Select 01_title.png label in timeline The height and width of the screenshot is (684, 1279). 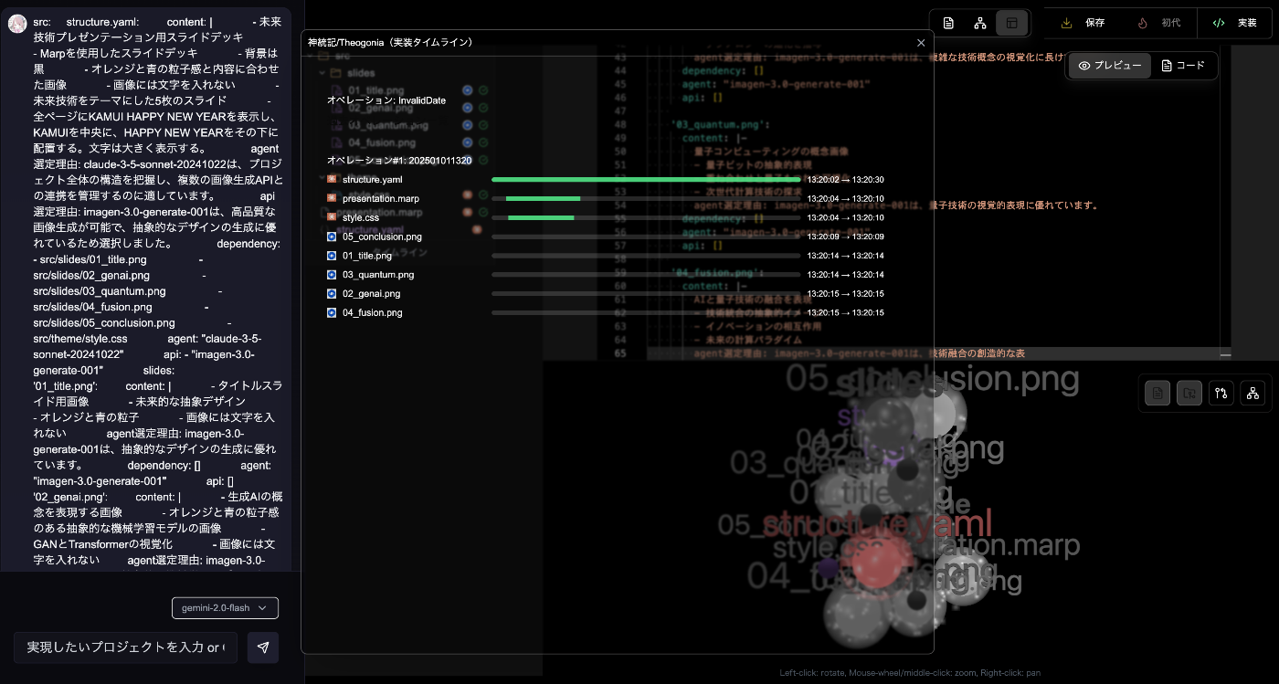click(368, 257)
